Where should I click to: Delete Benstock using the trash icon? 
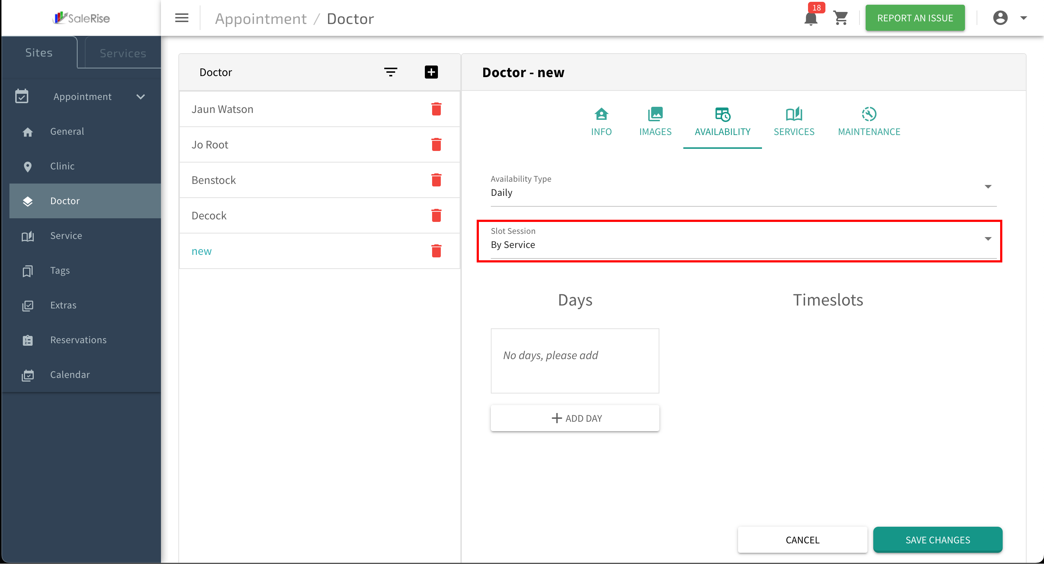pos(436,180)
